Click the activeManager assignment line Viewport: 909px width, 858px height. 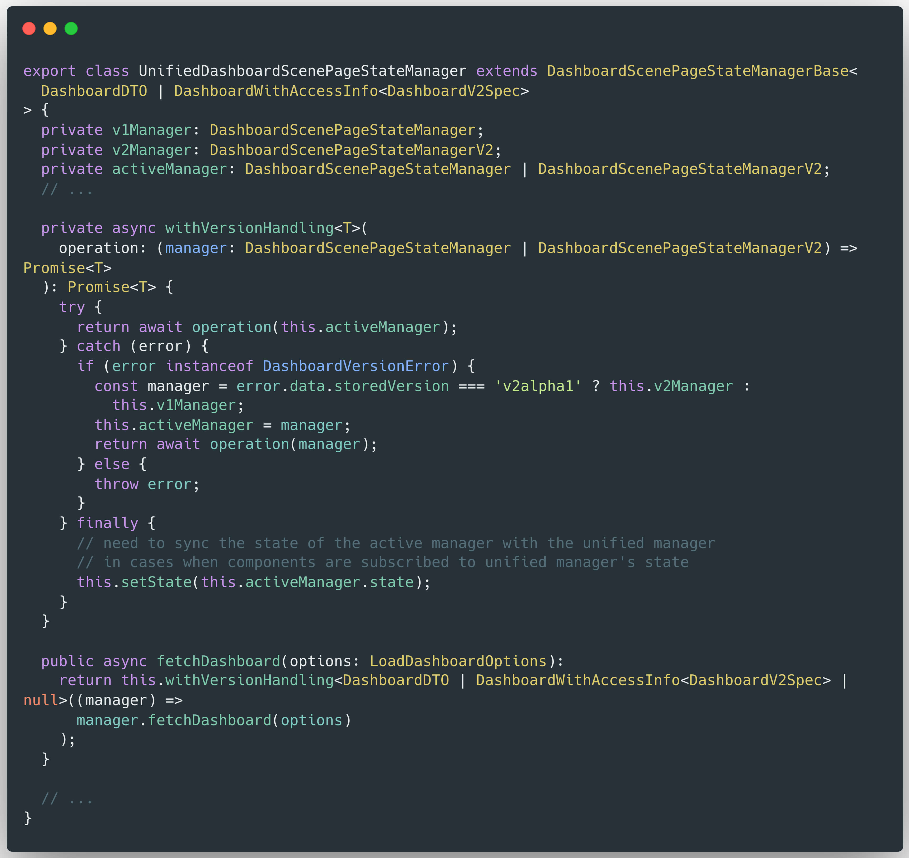222,425
